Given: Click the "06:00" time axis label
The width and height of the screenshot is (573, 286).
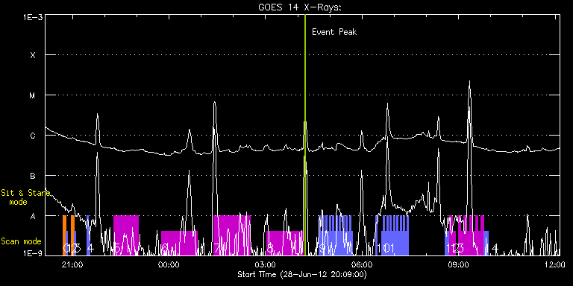Looking at the screenshot, I should pyautogui.click(x=363, y=265).
